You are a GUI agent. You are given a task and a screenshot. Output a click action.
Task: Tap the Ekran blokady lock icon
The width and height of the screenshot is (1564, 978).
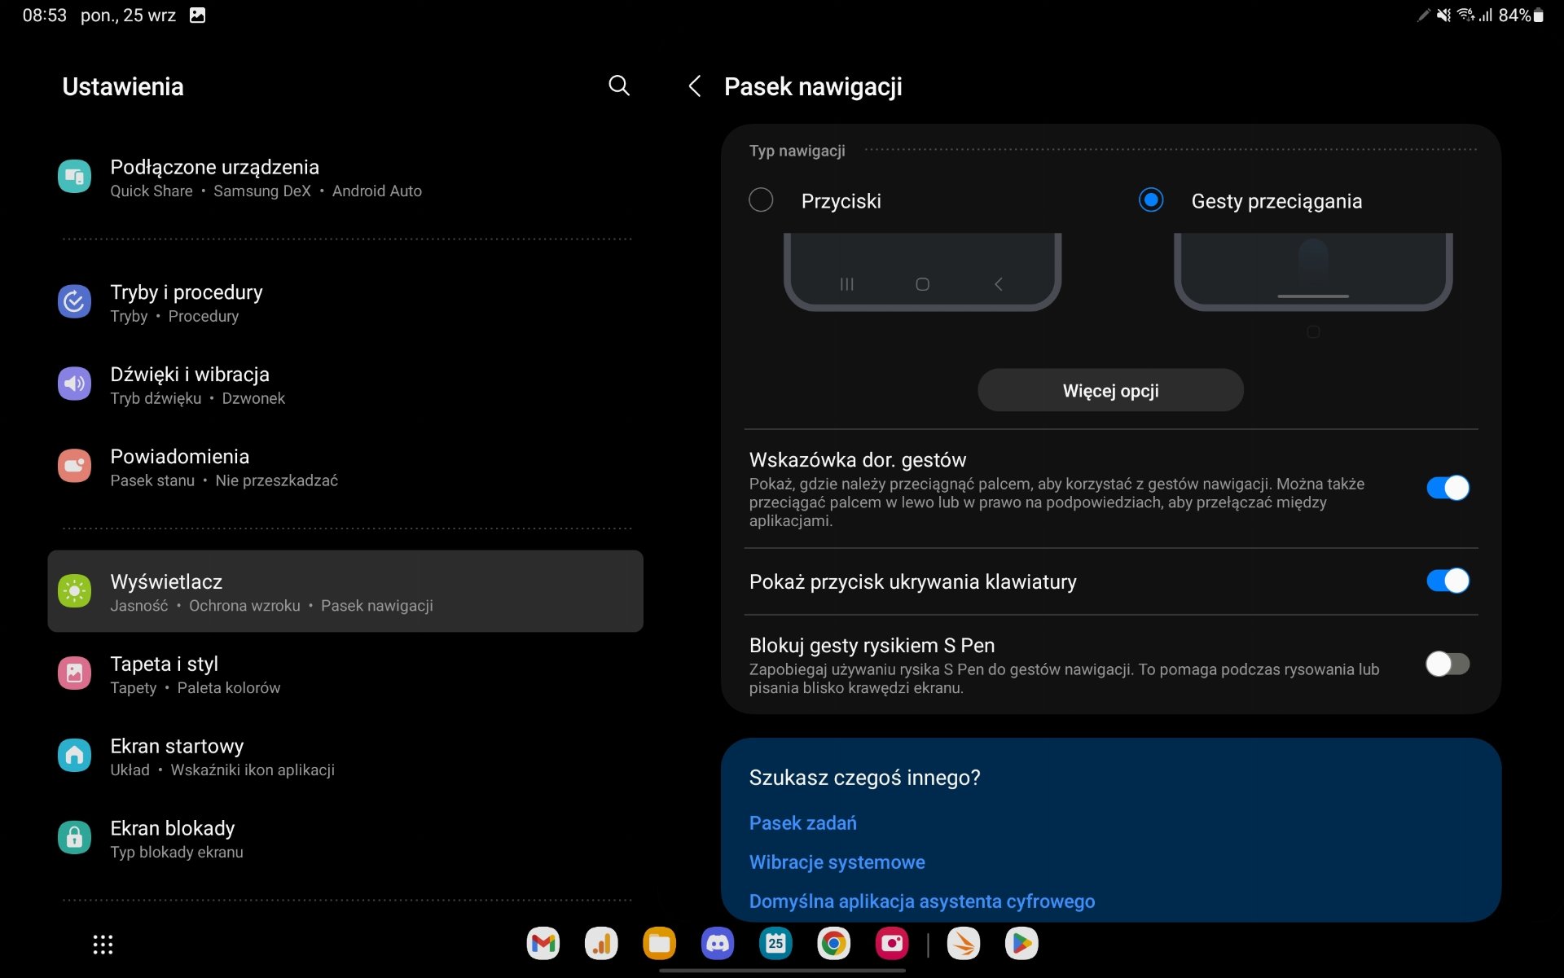[x=74, y=838]
